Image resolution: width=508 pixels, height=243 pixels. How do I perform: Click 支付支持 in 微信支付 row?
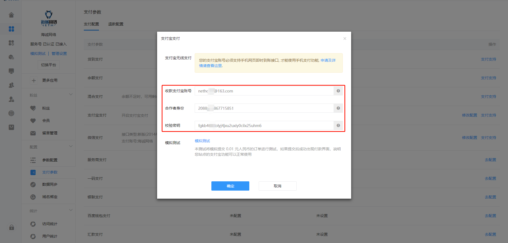489,138
